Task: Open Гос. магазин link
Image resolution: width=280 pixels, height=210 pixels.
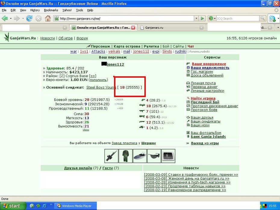Action: click(x=202, y=72)
